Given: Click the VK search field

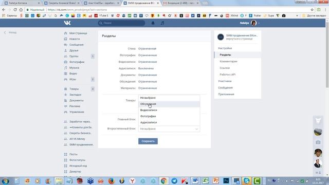Looking at the screenshot, I should (x=121, y=23).
